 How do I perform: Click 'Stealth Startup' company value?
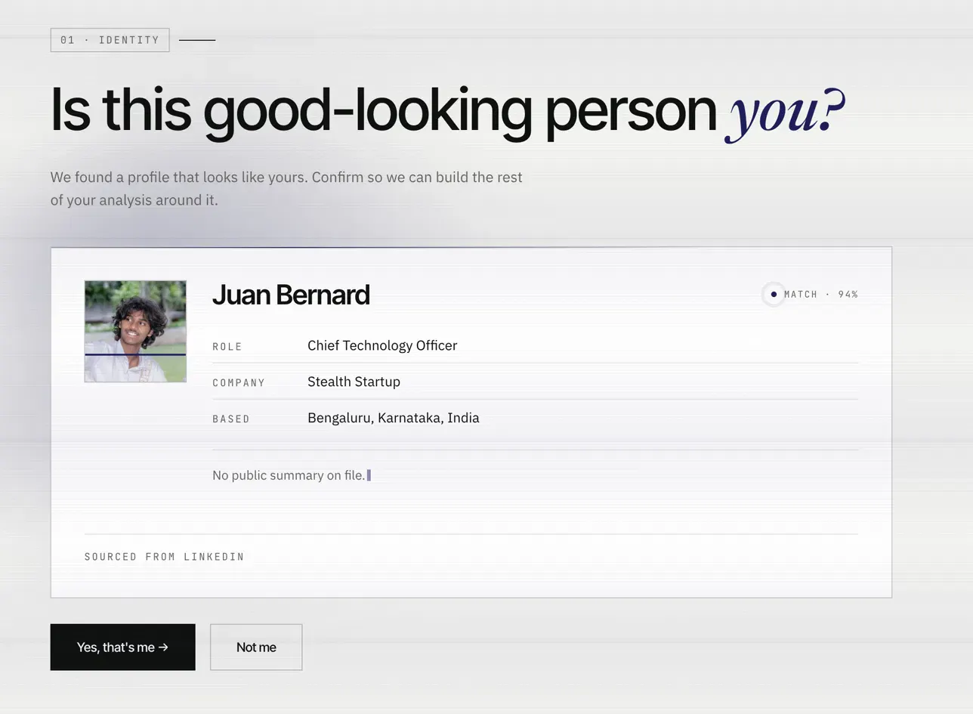(354, 382)
